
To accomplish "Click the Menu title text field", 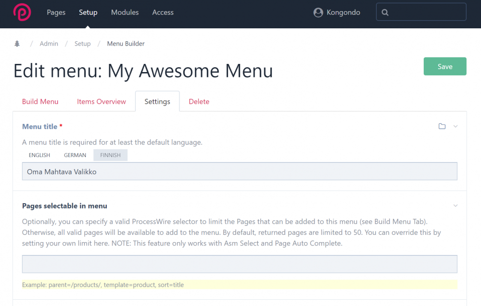I will [240, 171].
